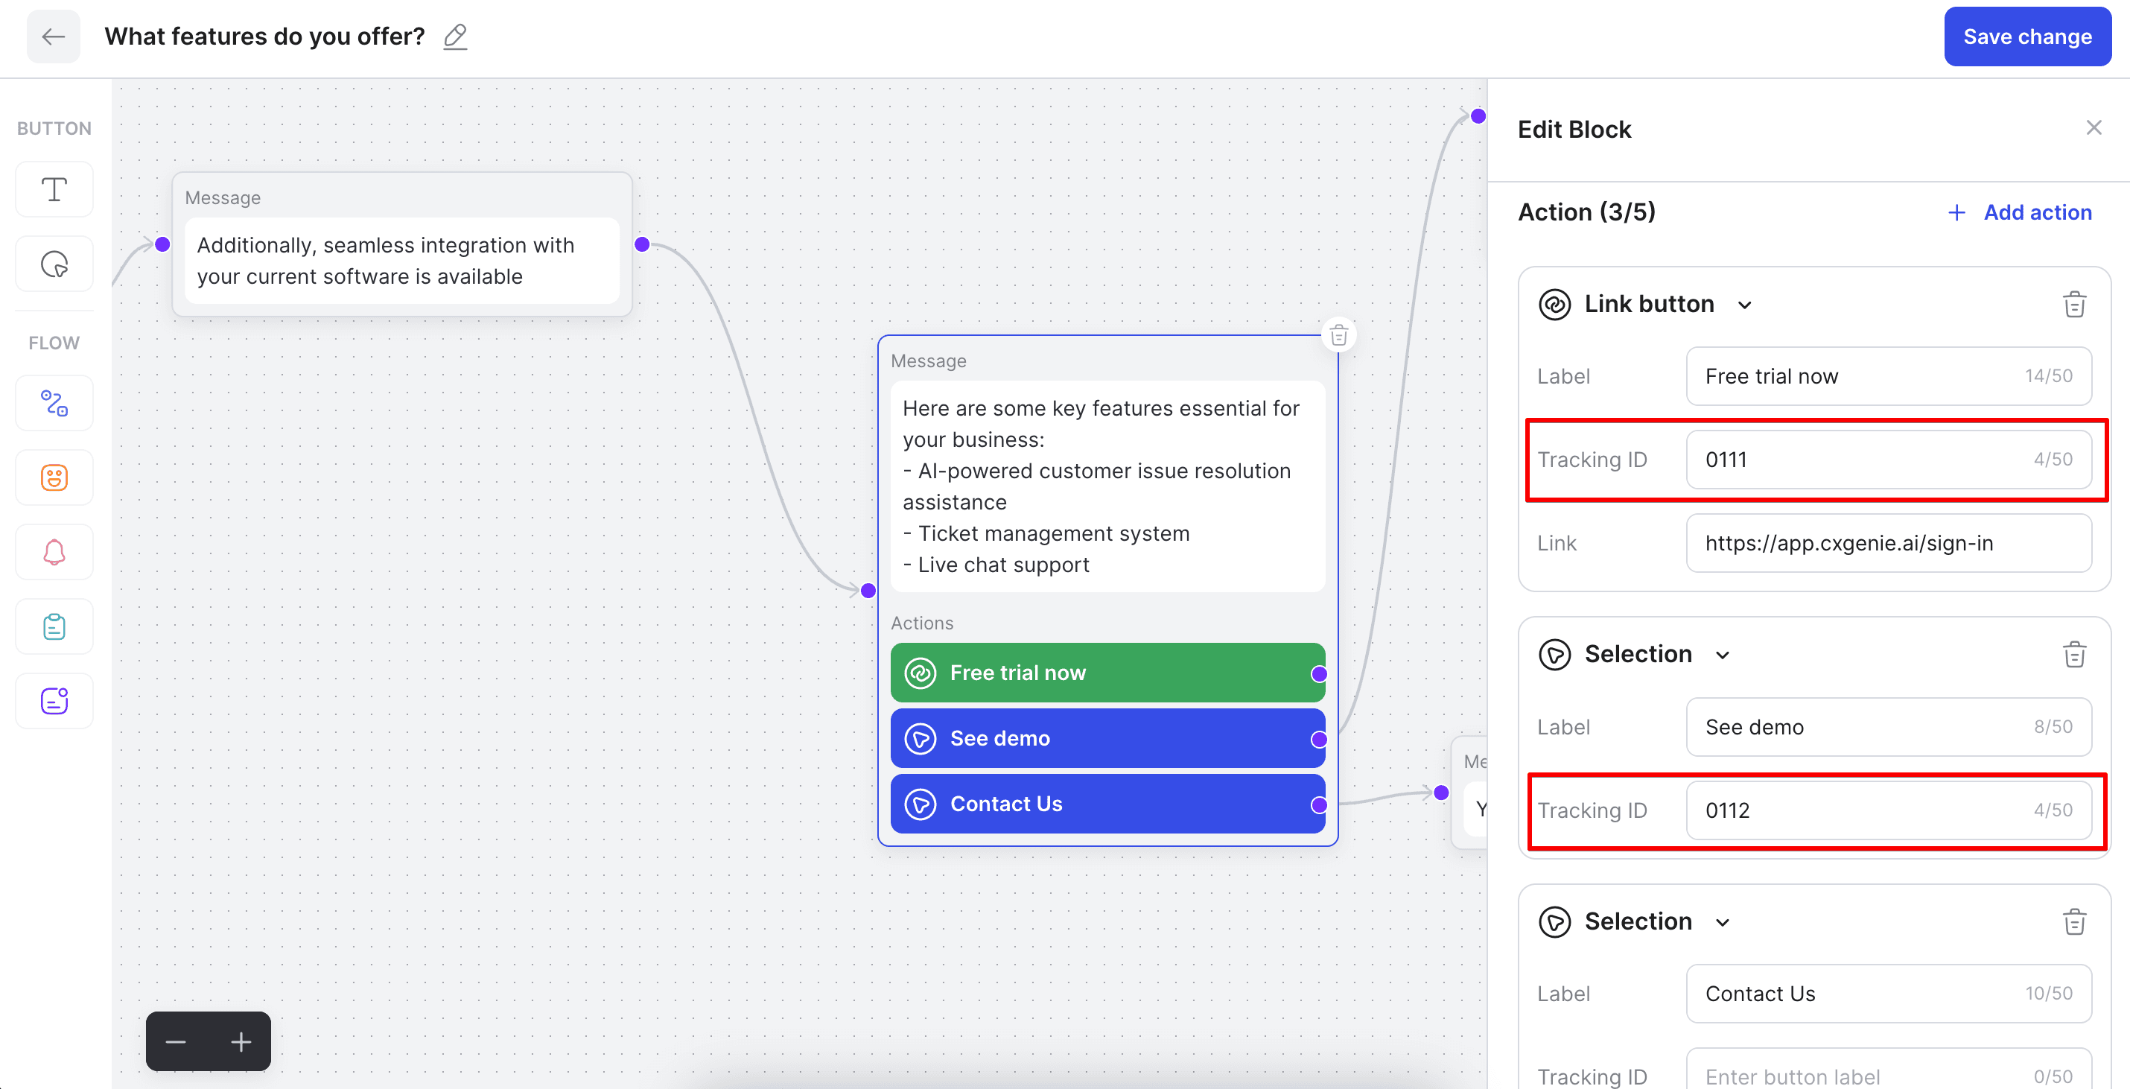Edit the Tracking ID field containing 0112
The width and height of the screenshot is (2130, 1089).
click(x=1889, y=810)
